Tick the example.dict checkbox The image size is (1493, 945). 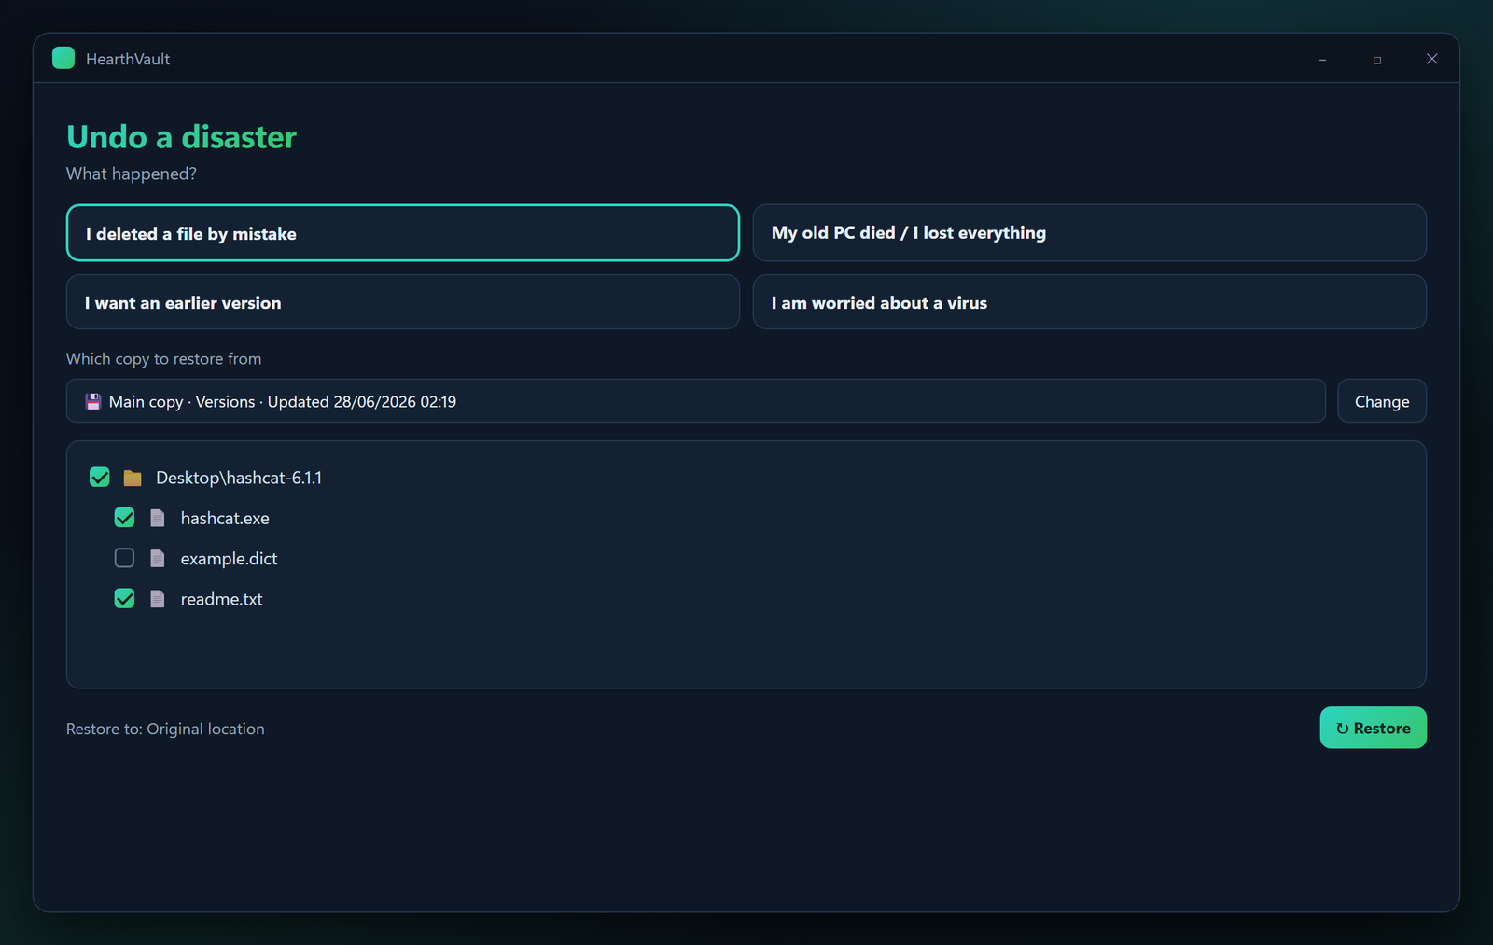(124, 558)
